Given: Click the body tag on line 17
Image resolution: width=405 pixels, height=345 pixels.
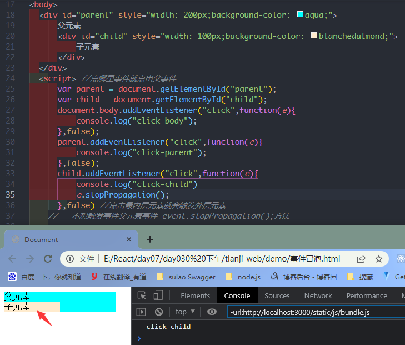Looking at the screenshot, I should [x=43, y=4].
